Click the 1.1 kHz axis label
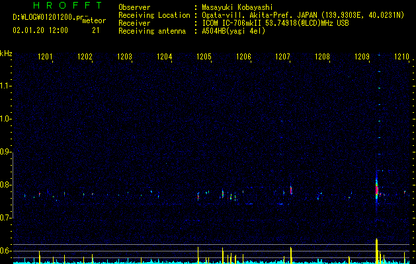This screenshot has height=264, width=416. click(x=5, y=86)
